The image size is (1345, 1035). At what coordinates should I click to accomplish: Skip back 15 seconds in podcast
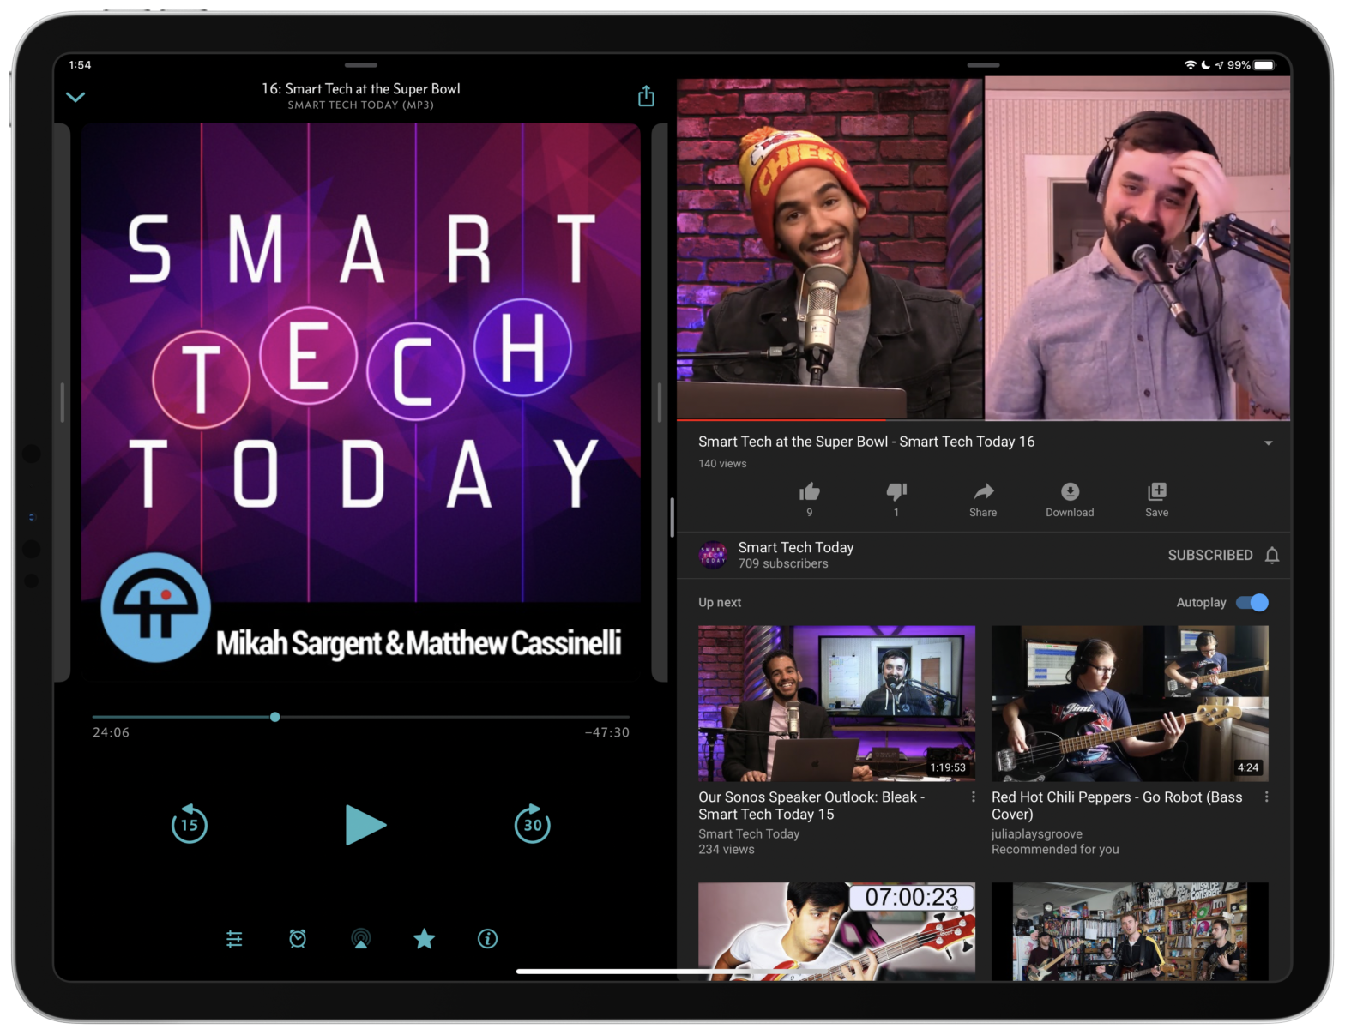(x=189, y=824)
